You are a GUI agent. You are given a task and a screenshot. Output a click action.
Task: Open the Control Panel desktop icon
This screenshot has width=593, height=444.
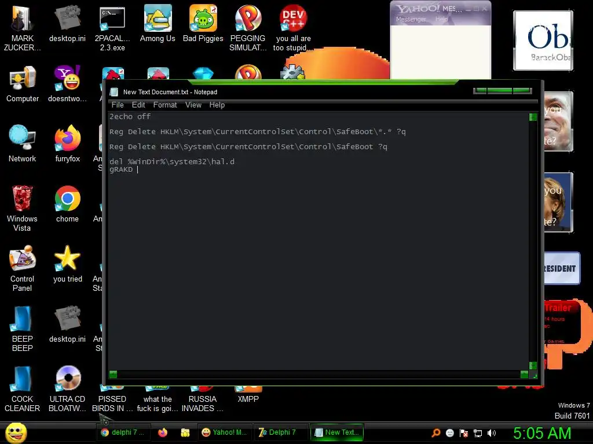(22, 268)
